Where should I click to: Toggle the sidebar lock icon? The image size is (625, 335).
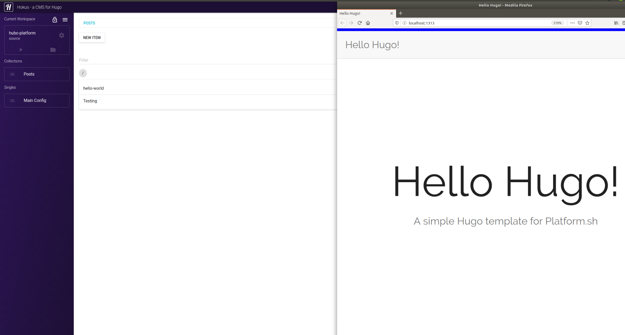55,20
